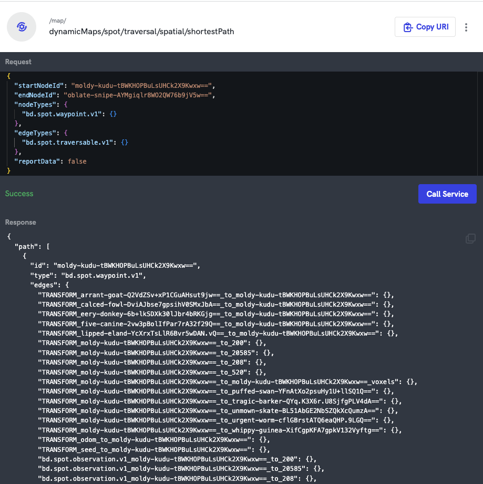The height and width of the screenshot is (484, 483).
Task: Click the shortestPath service icon
Action: pos(22,27)
